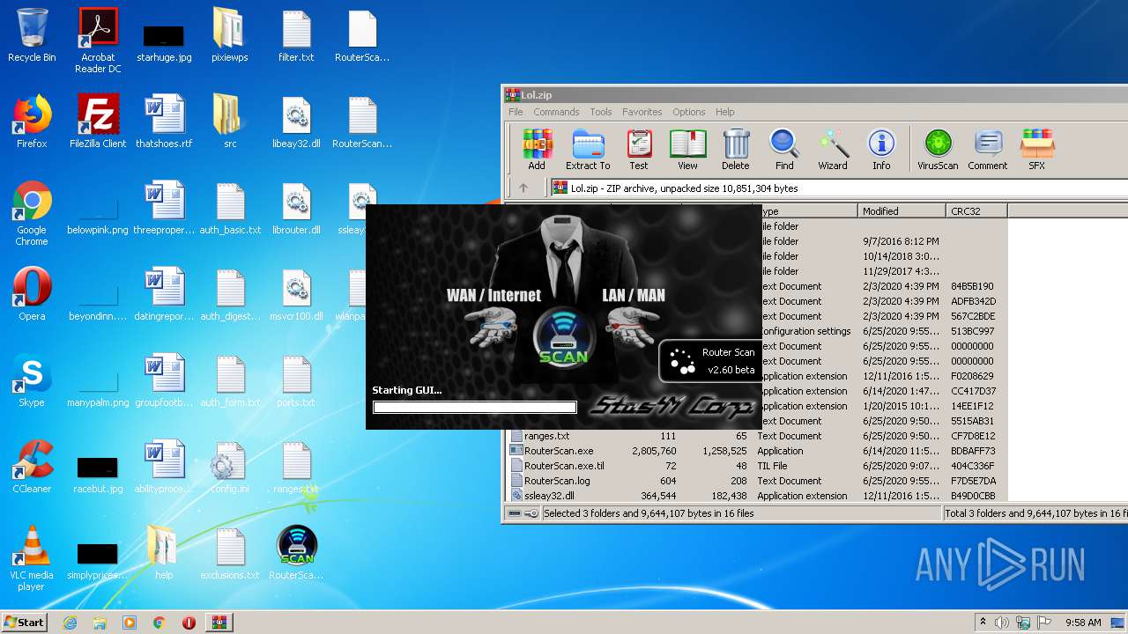Click the Info toolbar icon
The image size is (1128, 634).
(881, 149)
